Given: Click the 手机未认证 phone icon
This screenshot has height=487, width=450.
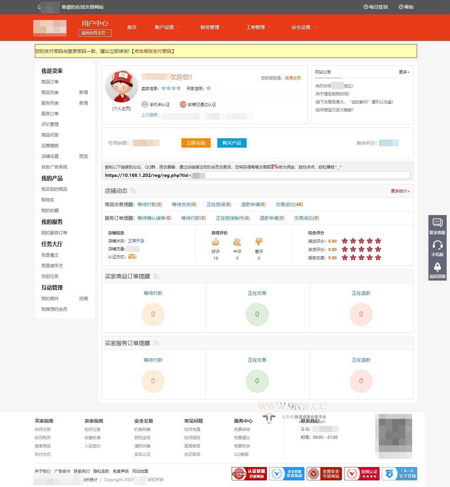Looking at the screenshot, I should (145, 104).
